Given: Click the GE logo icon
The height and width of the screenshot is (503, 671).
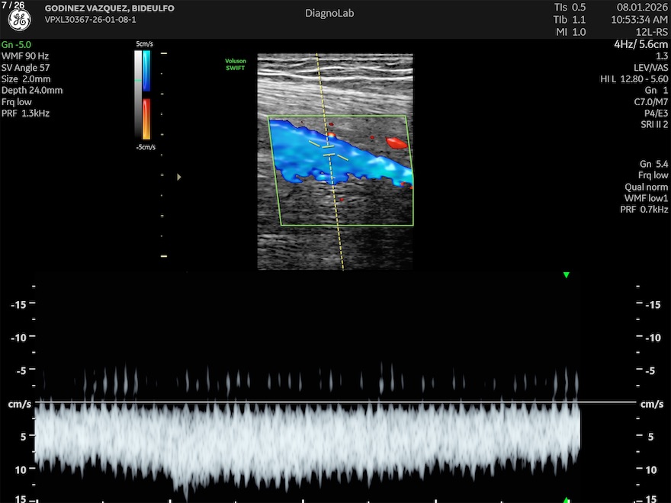Looking at the screenshot, I should [x=19, y=20].
